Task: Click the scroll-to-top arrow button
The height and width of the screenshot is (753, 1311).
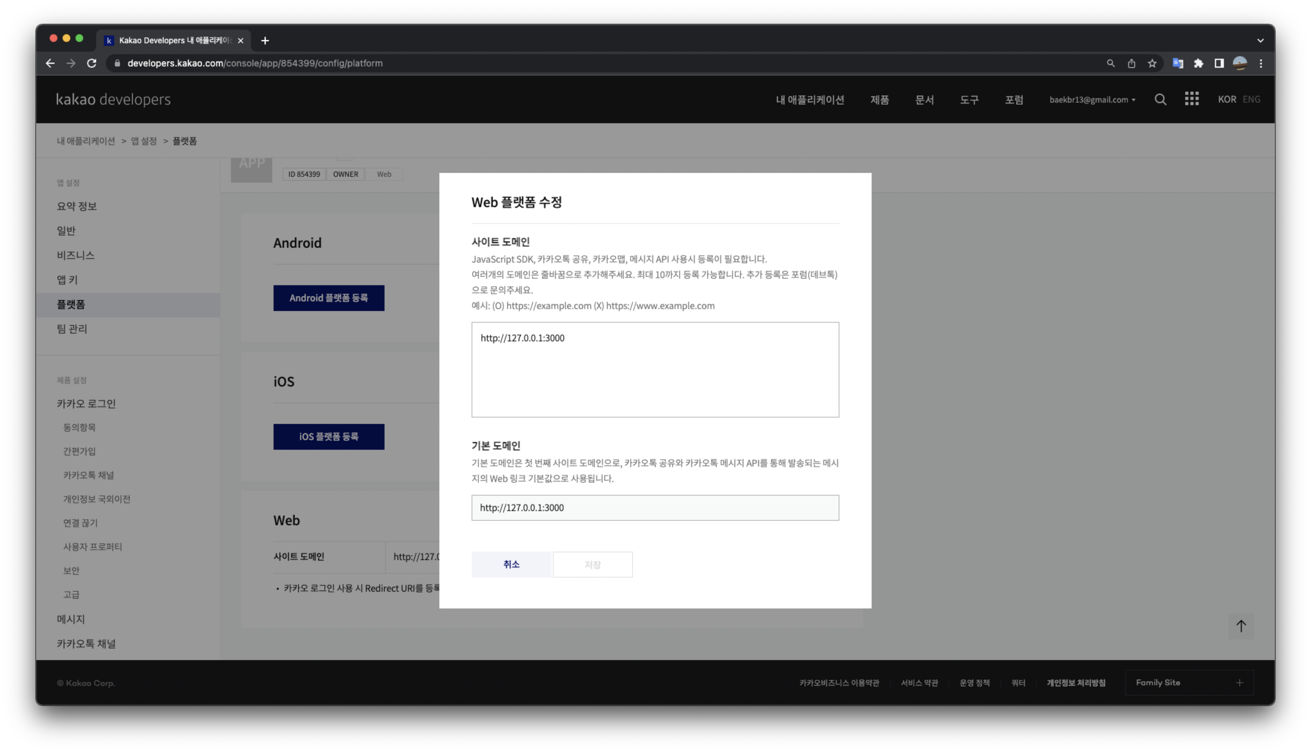Action: coord(1241,626)
